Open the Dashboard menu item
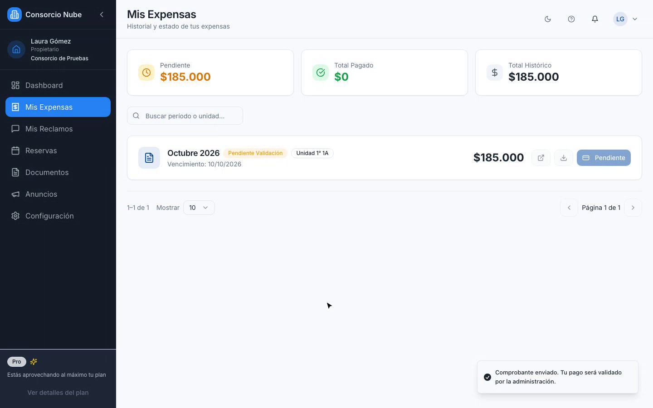The height and width of the screenshot is (408, 653). [x=58, y=85]
